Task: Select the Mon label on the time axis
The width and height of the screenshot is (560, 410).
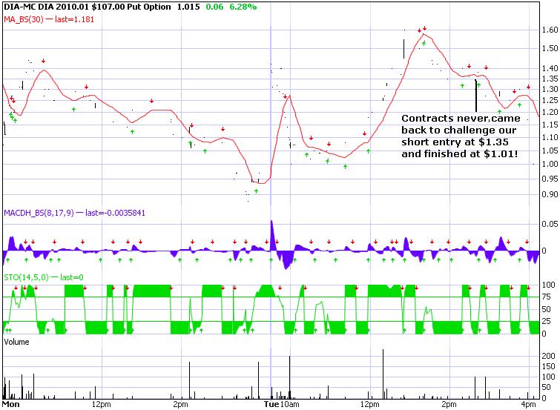Action: pyautogui.click(x=10, y=405)
